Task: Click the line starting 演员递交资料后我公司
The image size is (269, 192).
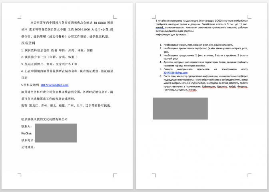Action: click(67, 92)
